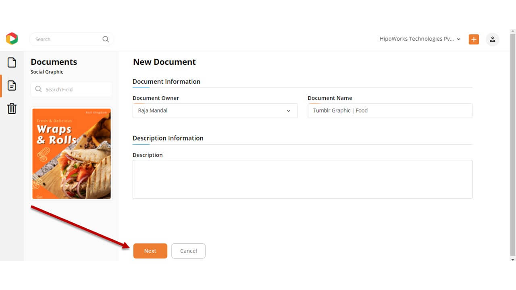Click the orange plus create button
Viewport: 516px width, 290px height.
474,39
